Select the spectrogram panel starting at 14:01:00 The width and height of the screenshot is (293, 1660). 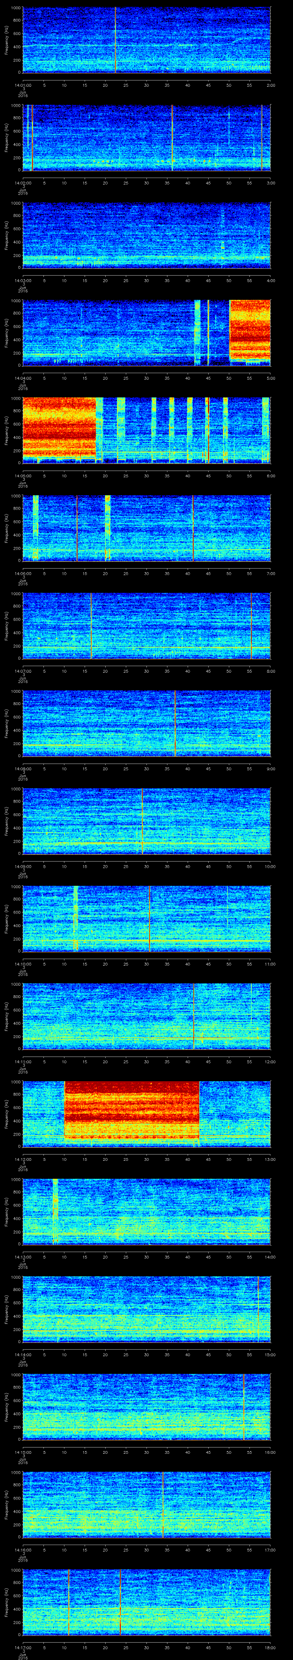tap(147, 40)
